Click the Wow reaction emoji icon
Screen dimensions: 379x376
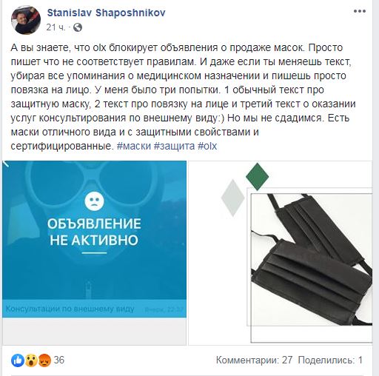tap(31, 360)
